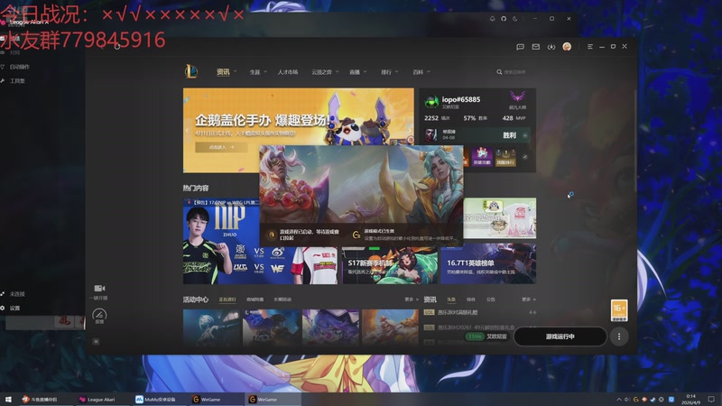722x406 pixels.
Task: Click the purple rank emblem in profile card
Action: [x=517, y=97]
